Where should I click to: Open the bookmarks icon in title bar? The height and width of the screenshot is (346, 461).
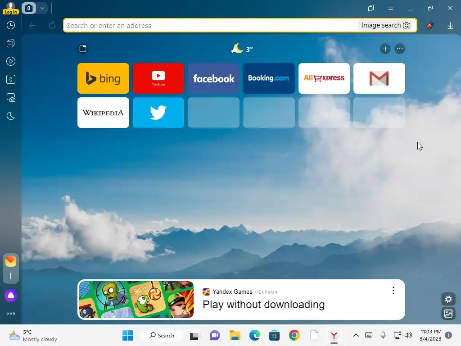(371, 8)
